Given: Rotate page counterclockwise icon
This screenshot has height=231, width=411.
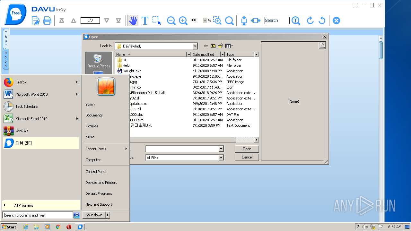Looking at the screenshot, I should (322, 21).
